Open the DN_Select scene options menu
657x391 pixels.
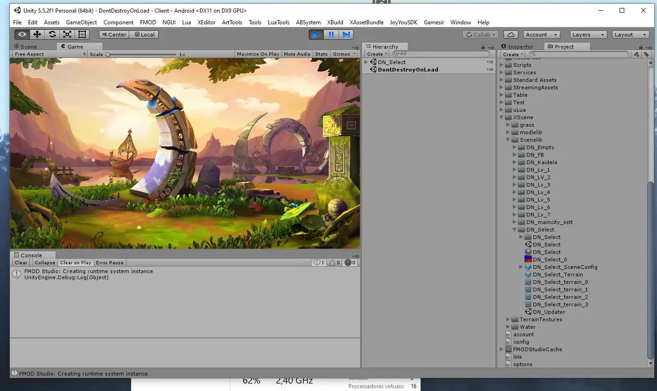pyautogui.click(x=490, y=62)
